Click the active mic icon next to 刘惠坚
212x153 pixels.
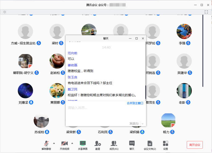31,102
